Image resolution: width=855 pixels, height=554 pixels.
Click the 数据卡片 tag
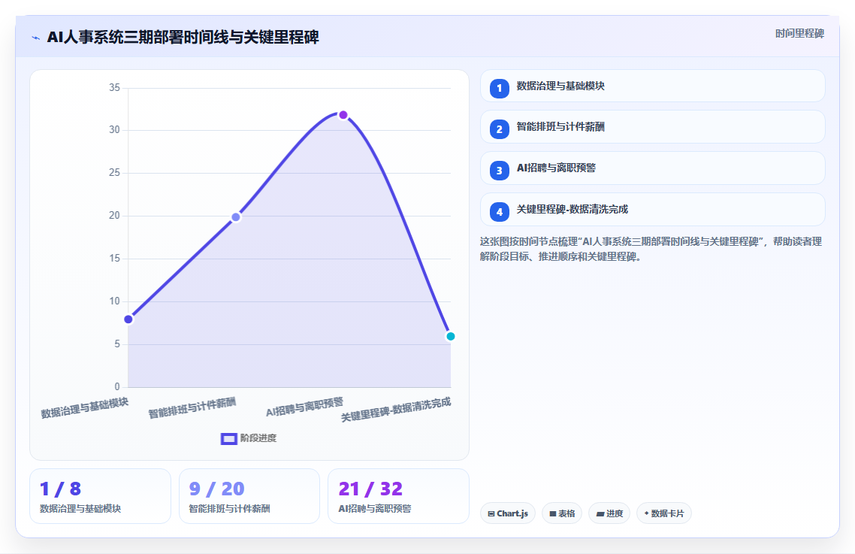coord(663,513)
